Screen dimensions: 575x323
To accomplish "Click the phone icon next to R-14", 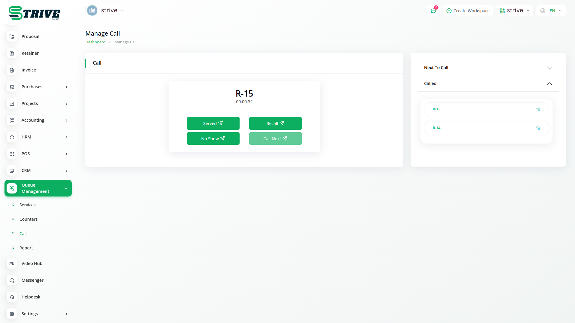I will coord(538,128).
